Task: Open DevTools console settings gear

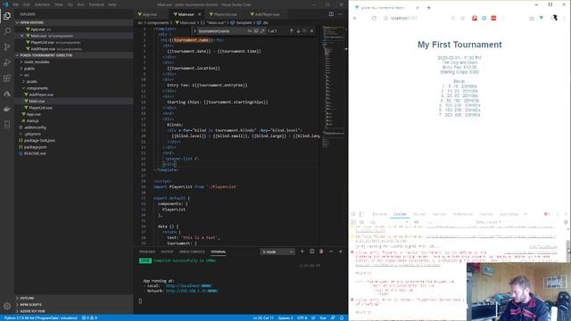Action: coord(566,222)
